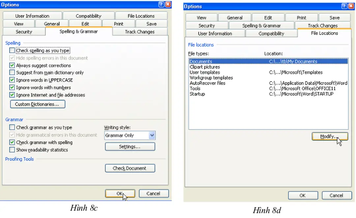Select User templates in file types list
The width and height of the screenshot is (356, 218).
tap(205, 72)
